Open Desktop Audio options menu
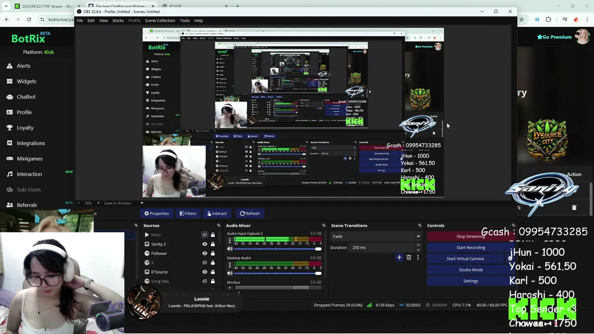The height and width of the screenshot is (334, 594). click(x=229, y=265)
